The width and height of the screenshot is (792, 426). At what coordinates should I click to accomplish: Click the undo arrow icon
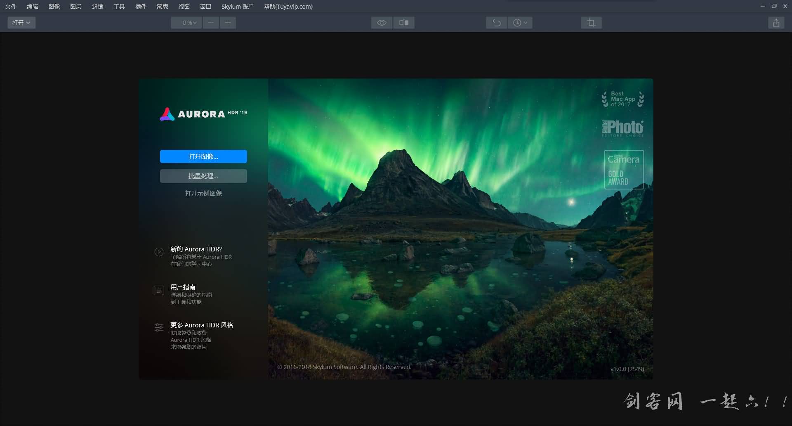pyautogui.click(x=497, y=23)
